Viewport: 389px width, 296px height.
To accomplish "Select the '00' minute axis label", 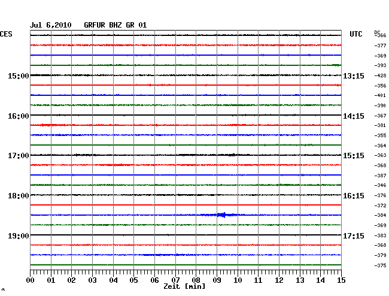I will 31,280.
